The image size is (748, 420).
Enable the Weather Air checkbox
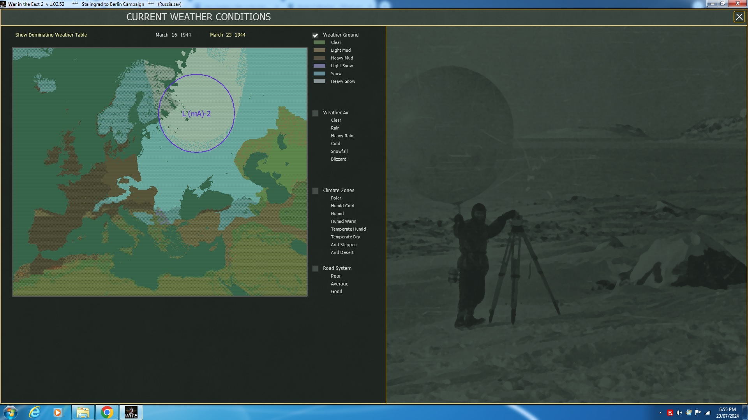coord(315,113)
